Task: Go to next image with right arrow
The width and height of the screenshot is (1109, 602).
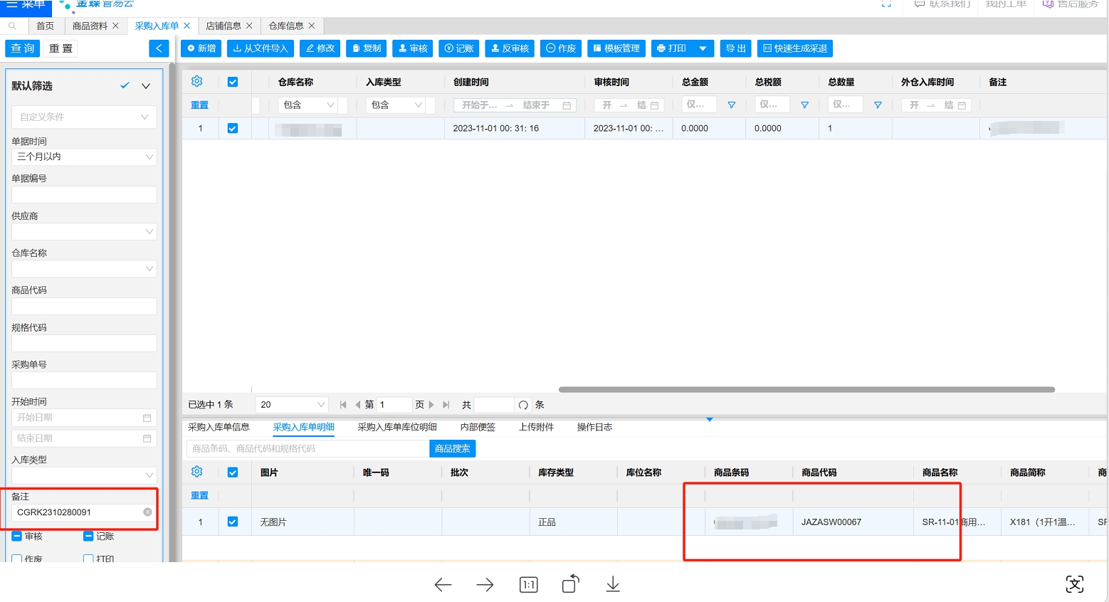Action: coord(485,585)
